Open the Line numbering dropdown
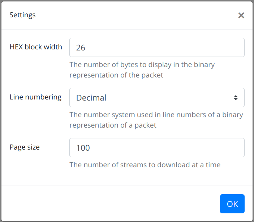Screen dimensions: 254x222 click(x=157, y=98)
